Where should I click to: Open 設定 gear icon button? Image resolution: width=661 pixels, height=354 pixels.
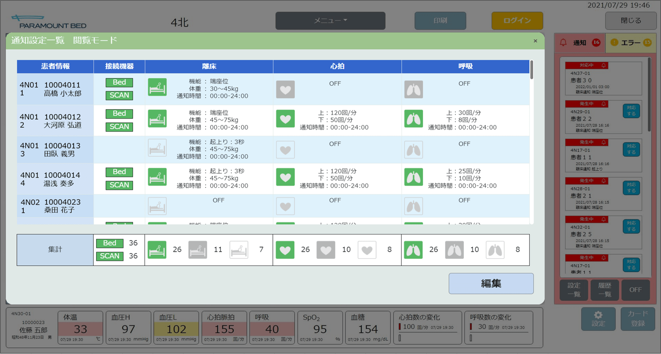[x=598, y=319]
